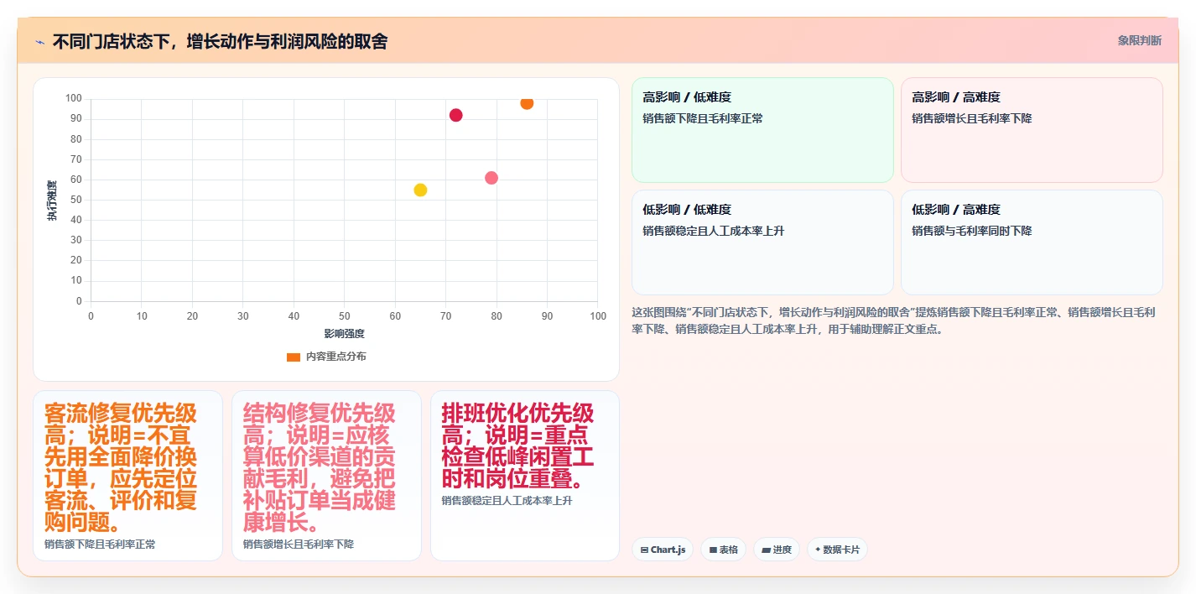Click the summary paragraph starting 这张图围绕
1196x594 pixels.
click(x=894, y=320)
